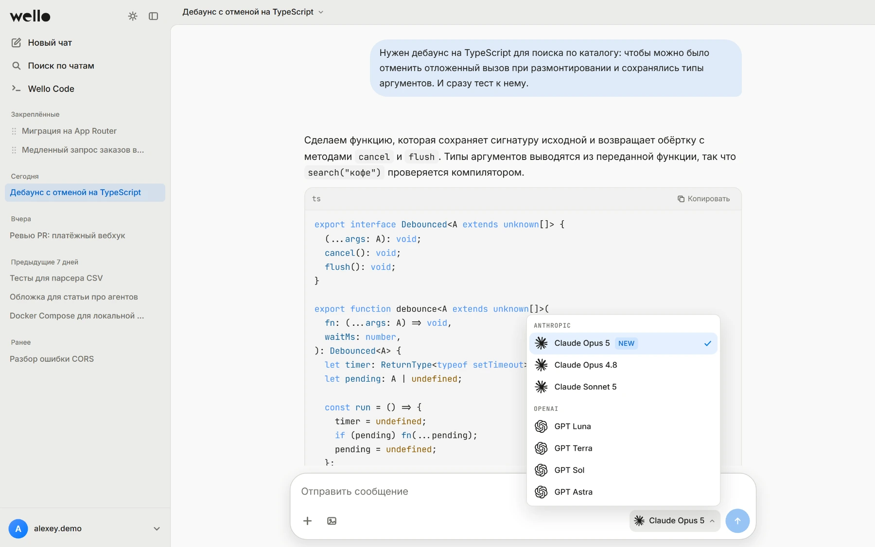The width and height of the screenshot is (875, 547).
Task: Click the OpenAI icon beside GPT Luna
Action: tap(541, 426)
